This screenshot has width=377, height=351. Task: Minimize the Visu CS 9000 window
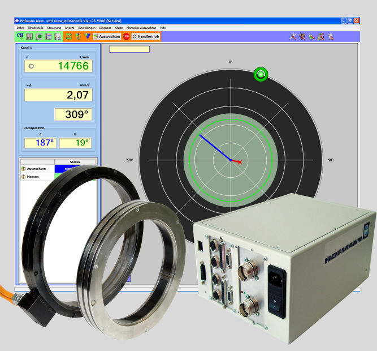tap(344, 21)
